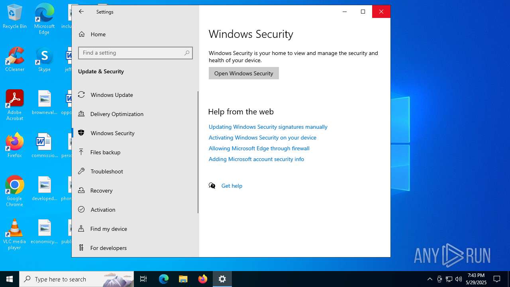Open the developed image file on desktop
The height and width of the screenshot is (287, 510).
[44, 189]
